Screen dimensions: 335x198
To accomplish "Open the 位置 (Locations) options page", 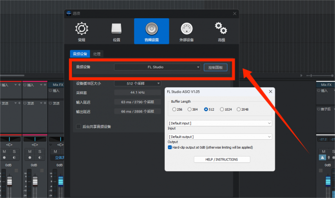I will [x=116, y=32].
